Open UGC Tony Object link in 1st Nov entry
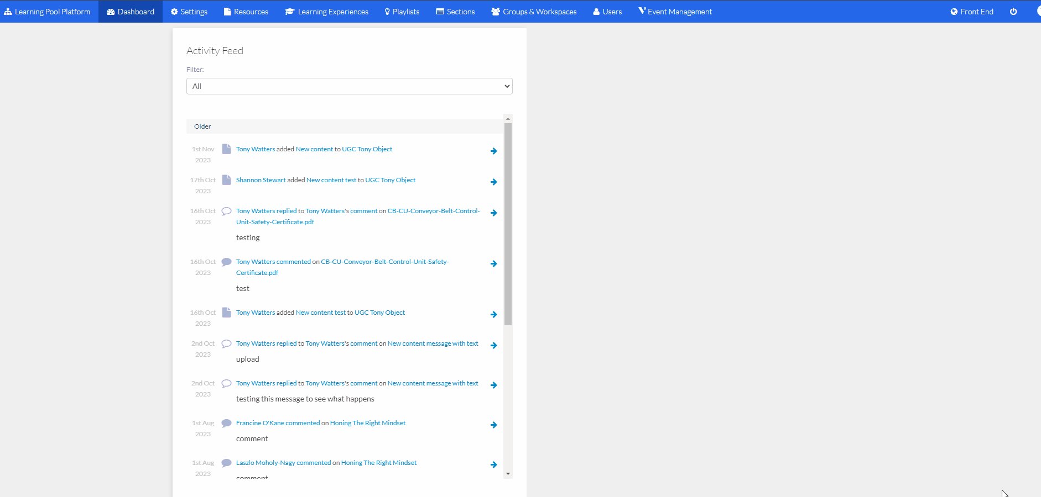This screenshot has height=497, width=1041. [x=367, y=149]
